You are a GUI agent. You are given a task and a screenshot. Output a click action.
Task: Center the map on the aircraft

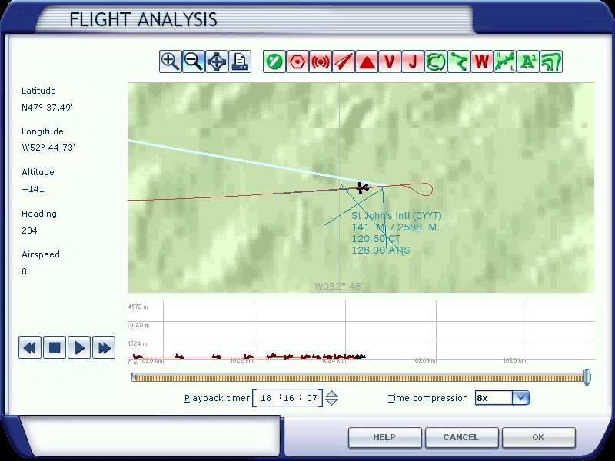click(x=217, y=61)
